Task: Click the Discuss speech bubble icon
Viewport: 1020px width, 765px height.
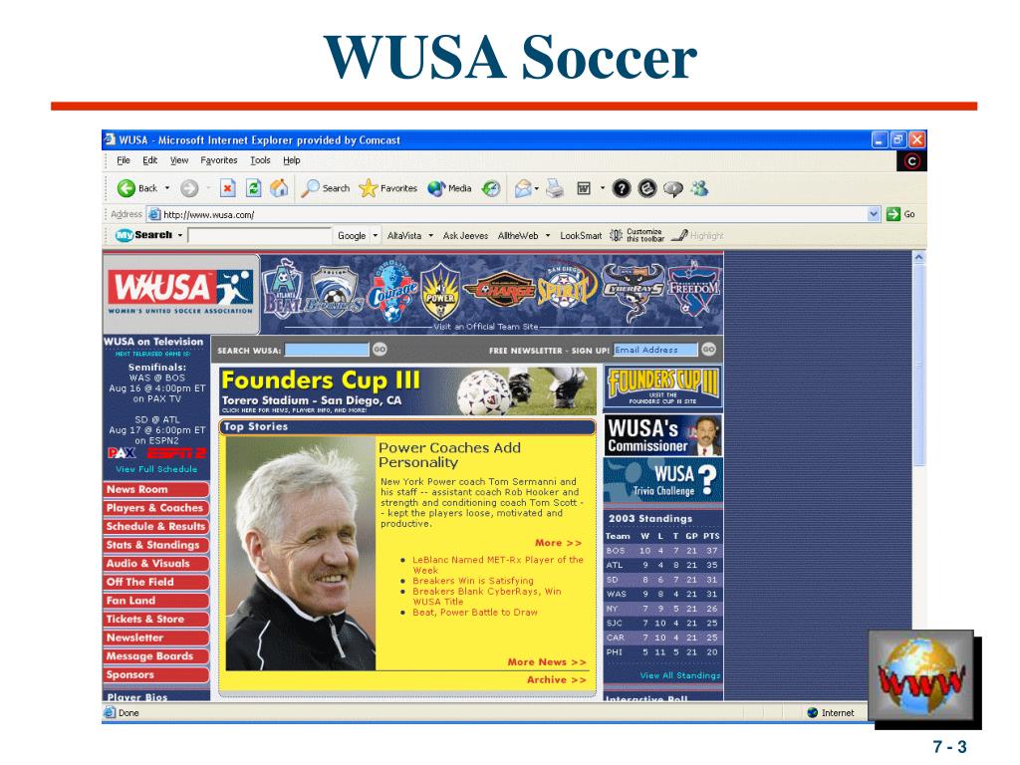Action: point(673,188)
